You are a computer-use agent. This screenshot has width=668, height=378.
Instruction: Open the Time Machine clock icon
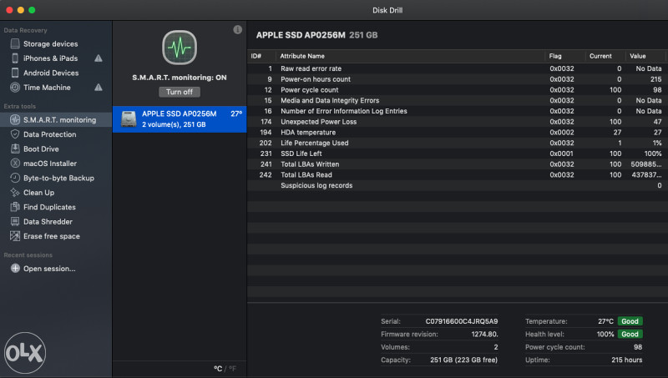[x=15, y=88]
